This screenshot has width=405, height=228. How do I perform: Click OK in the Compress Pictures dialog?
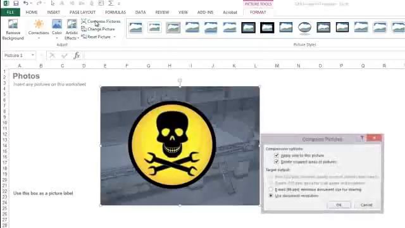[x=339, y=205]
